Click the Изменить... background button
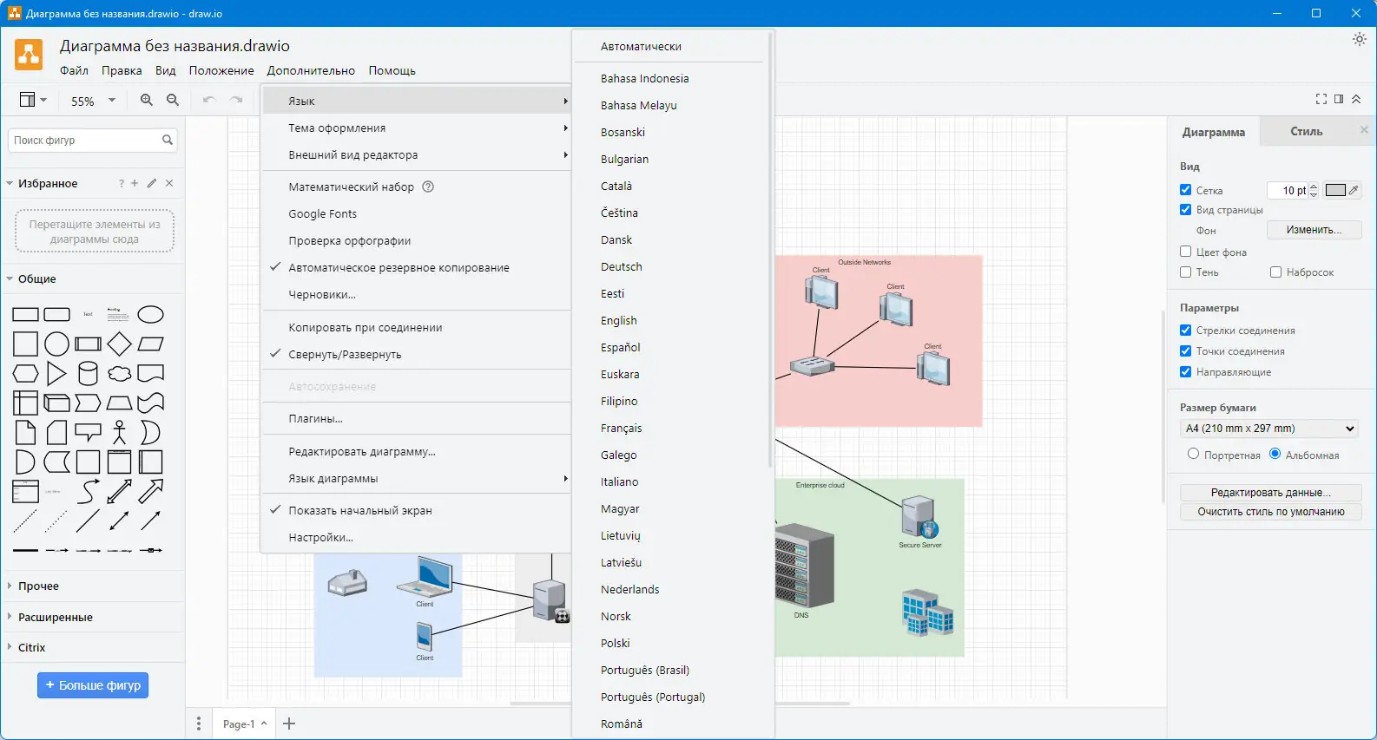 click(1314, 230)
